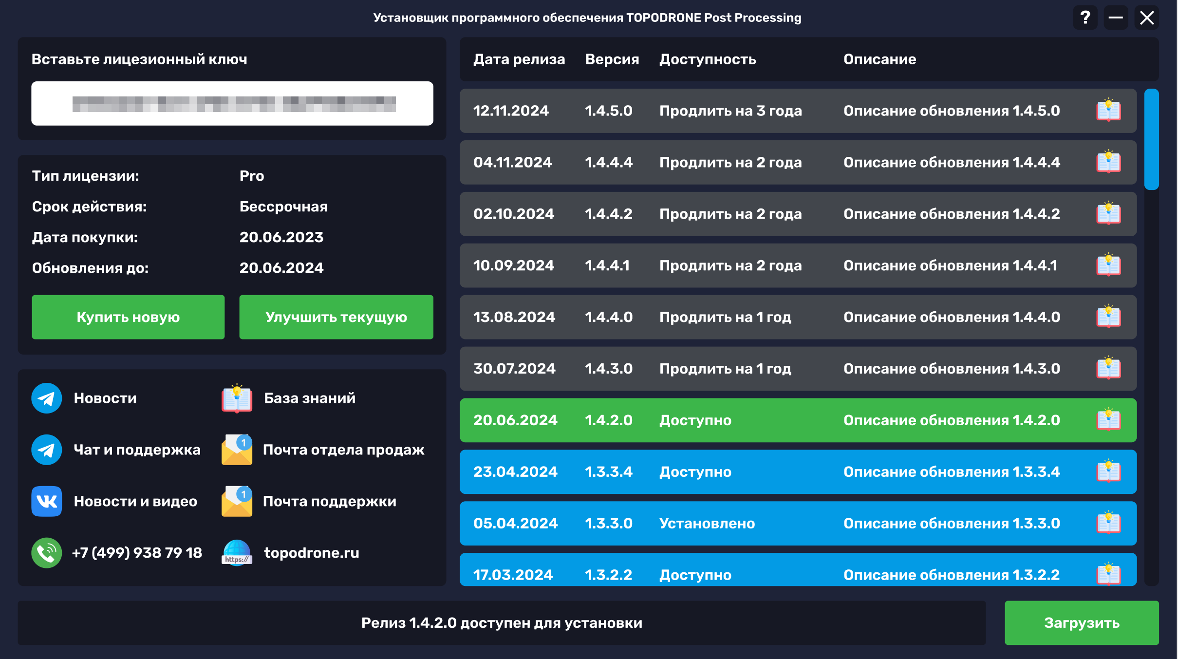
Task: Click the Дата релиза column header
Action: [519, 59]
